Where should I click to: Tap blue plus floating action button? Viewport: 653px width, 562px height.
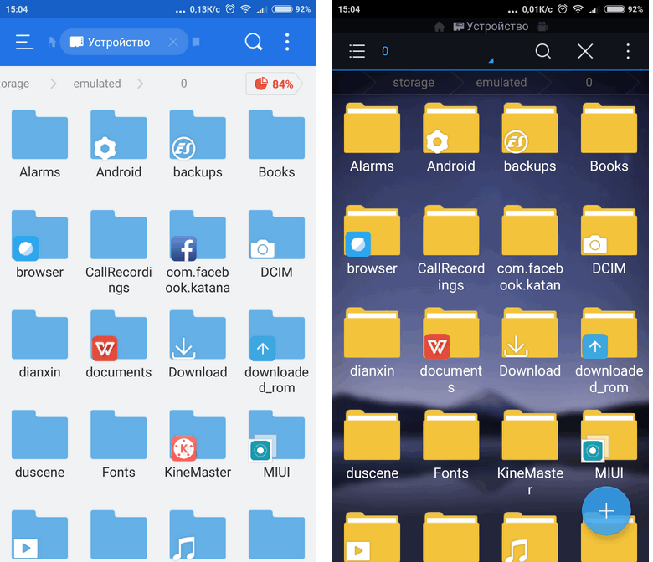click(606, 510)
